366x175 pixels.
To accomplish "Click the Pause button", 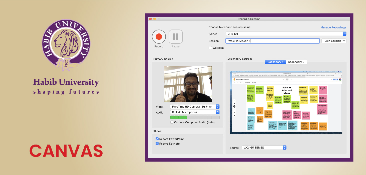I will (x=176, y=37).
